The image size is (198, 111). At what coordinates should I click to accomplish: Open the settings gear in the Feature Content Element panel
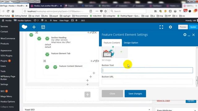(x=185, y=35)
